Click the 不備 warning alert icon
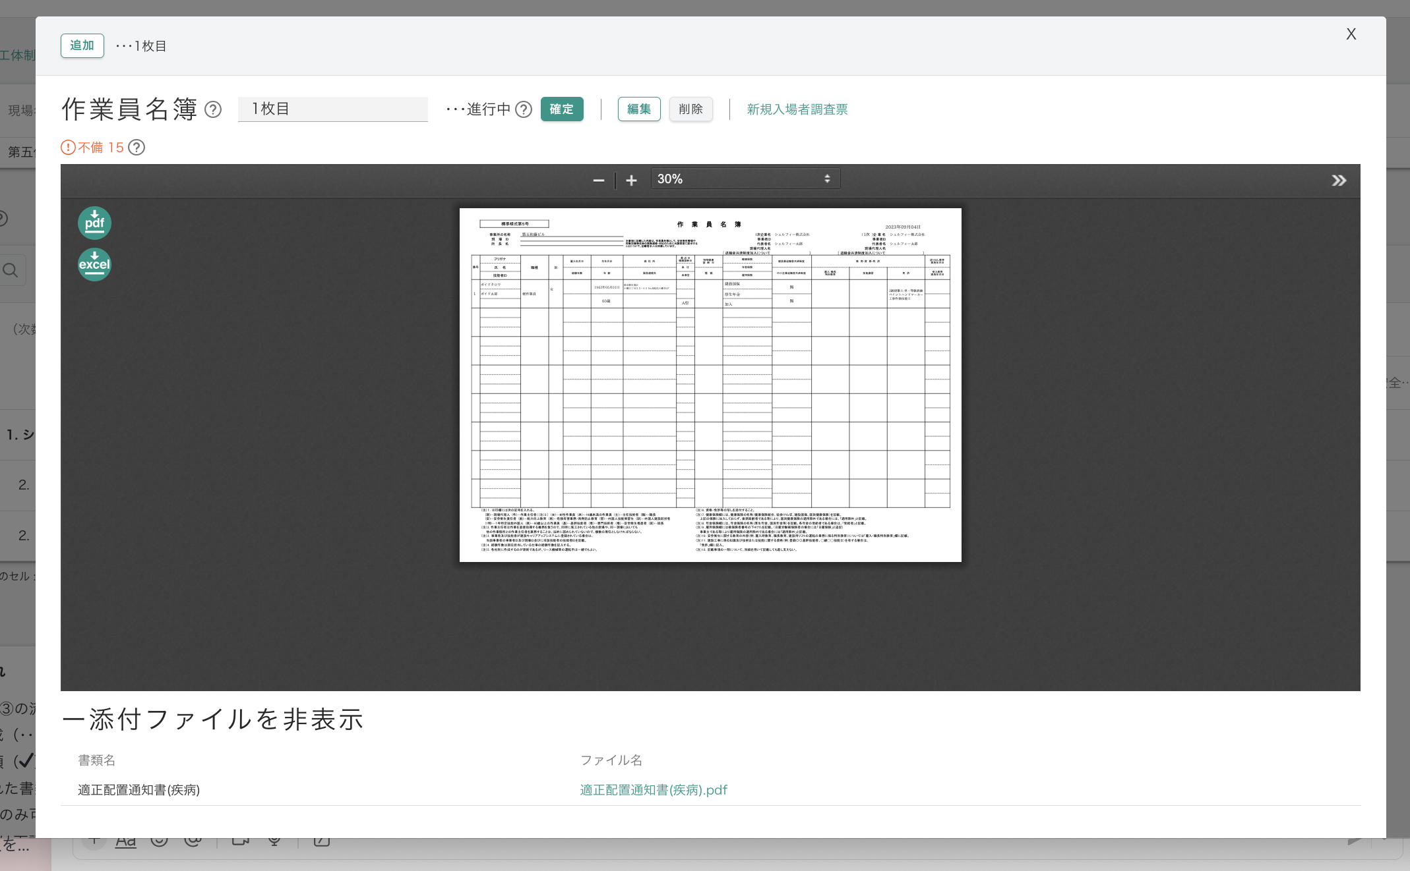The height and width of the screenshot is (871, 1410). tap(68, 147)
